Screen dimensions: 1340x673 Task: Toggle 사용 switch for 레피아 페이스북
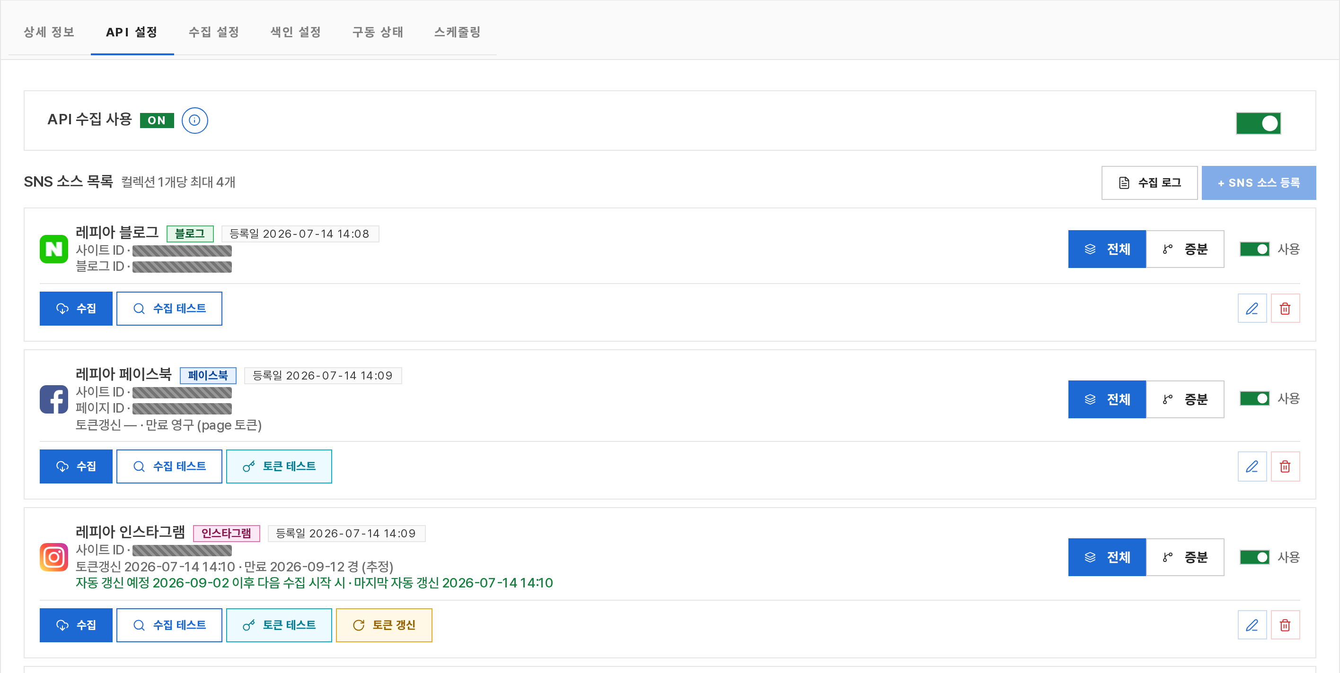point(1254,398)
